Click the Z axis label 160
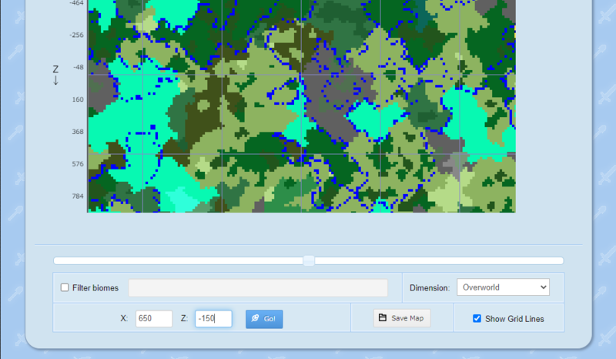The image size is (616, 359). [x=78, y=99]
